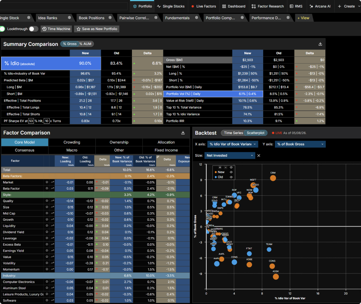Click Save as New Portfolio
This screenshot has width=361, height=304.
(97, 29)
